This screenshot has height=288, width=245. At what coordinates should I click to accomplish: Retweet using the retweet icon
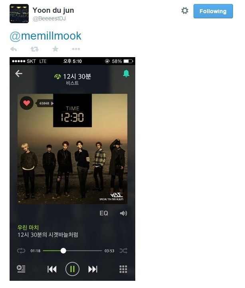[34, 49]
